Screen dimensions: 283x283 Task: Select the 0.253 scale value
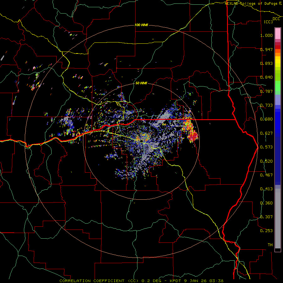click(266, 231)
